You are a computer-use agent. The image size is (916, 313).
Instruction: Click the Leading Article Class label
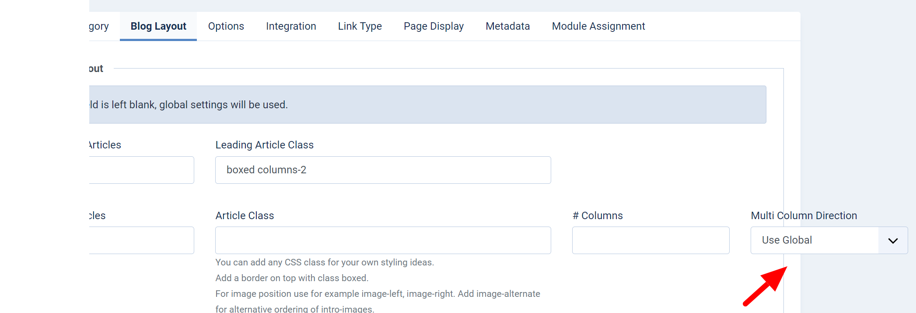click(x=264, y=145)
